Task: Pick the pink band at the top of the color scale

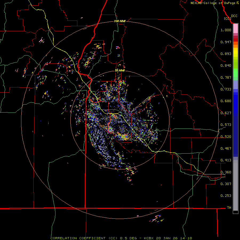Action: click(x=235, y=29)
